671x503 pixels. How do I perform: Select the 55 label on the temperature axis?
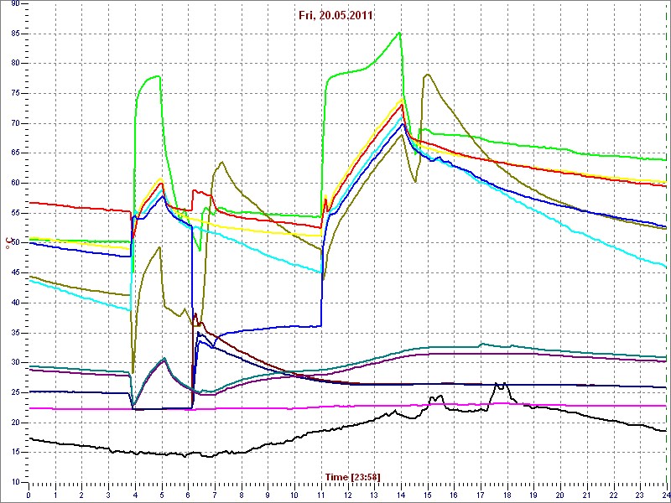pyautogui.click(x=14, y=214)
